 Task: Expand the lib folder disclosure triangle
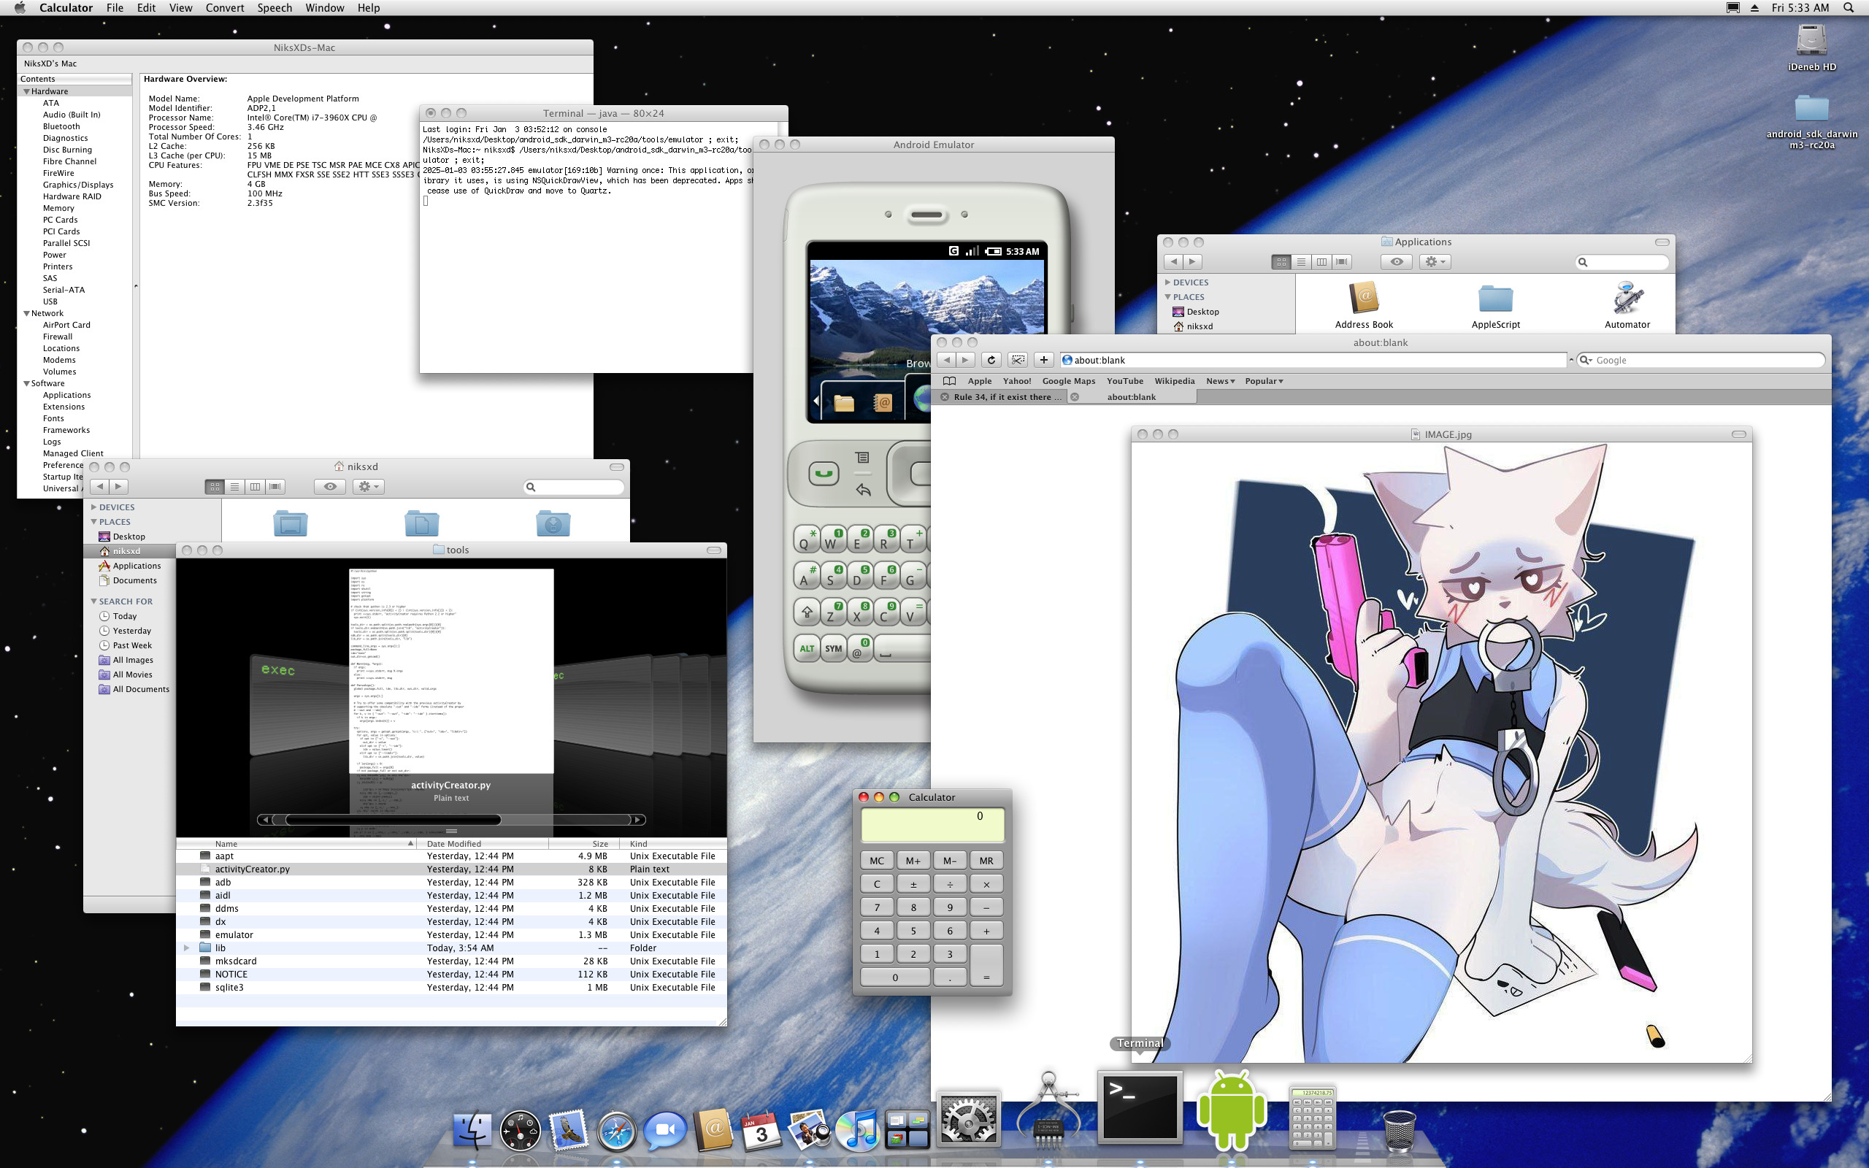point(186,948)
